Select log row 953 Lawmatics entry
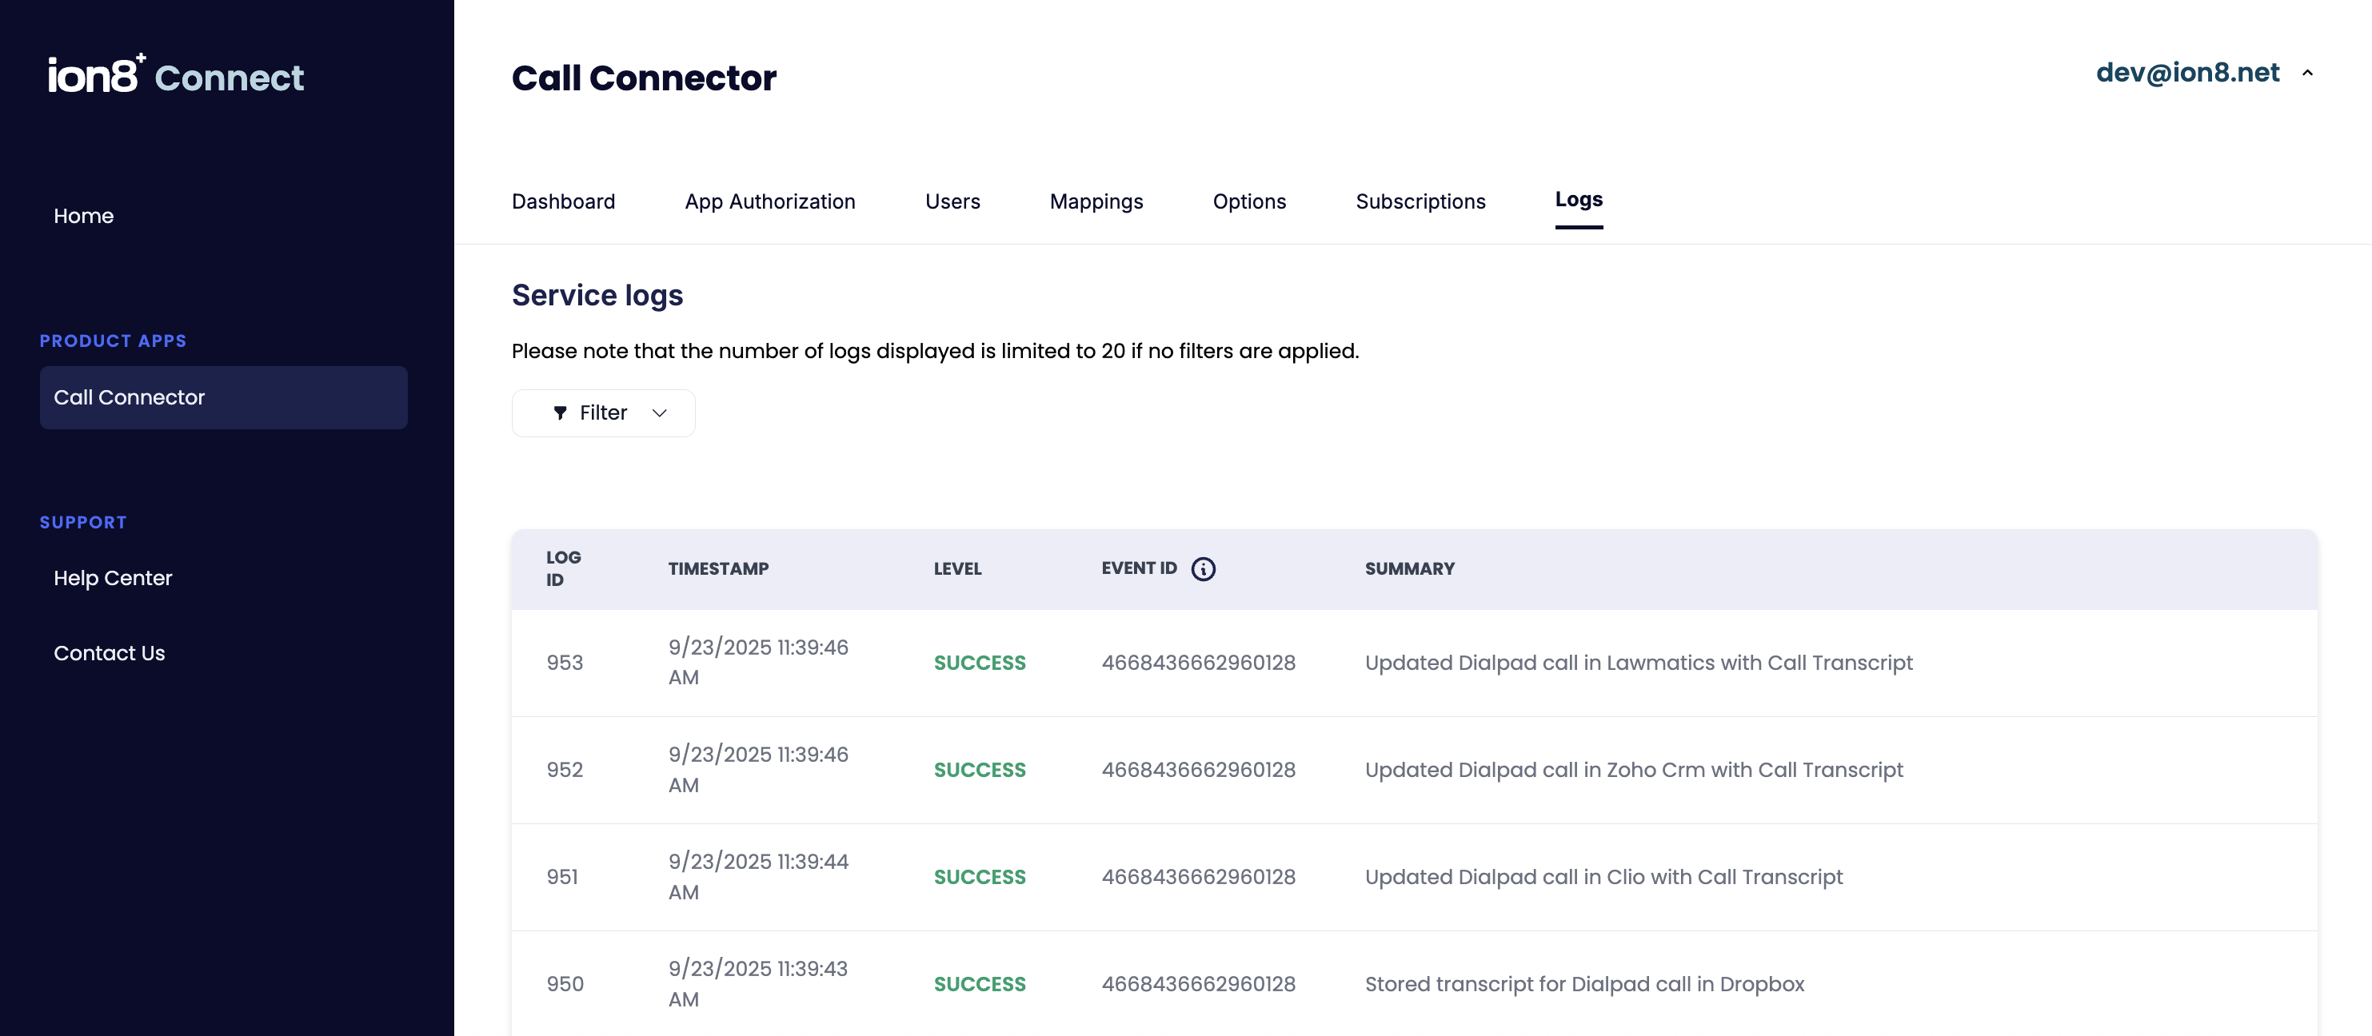This screenshot has width=2372, height=1036. tap(1637, 663)
